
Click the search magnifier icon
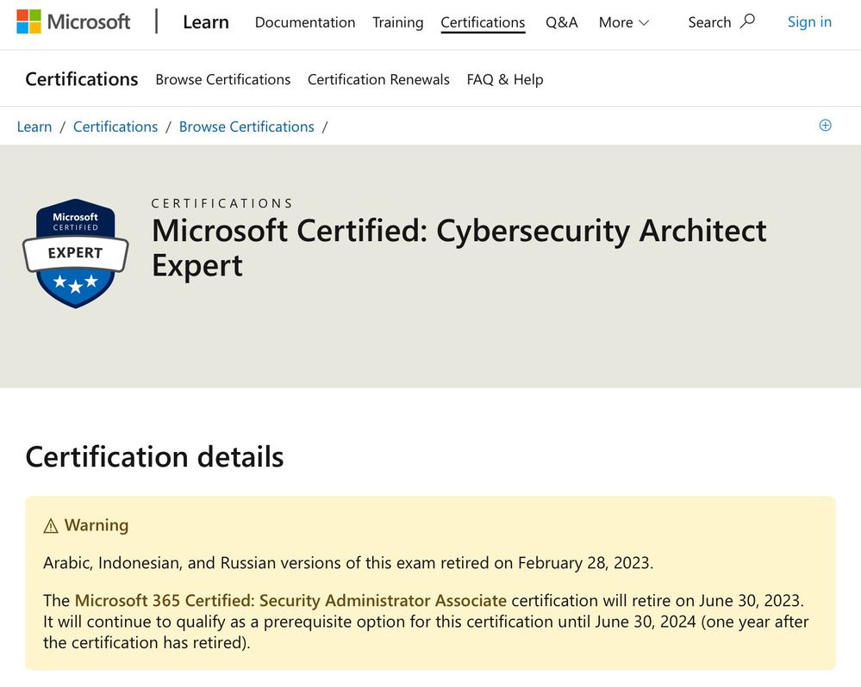(747, 21)
